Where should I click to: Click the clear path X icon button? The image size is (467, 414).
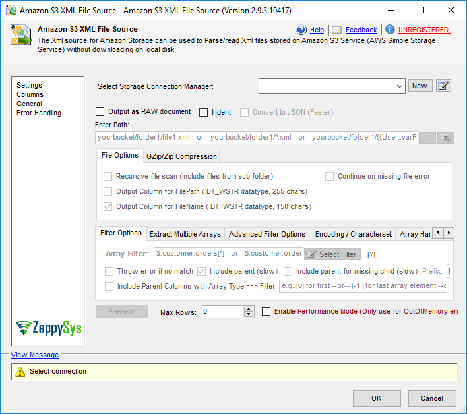point(445,138)
